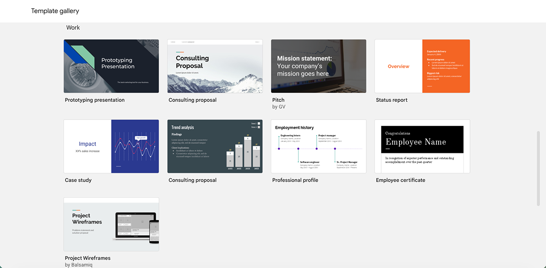Image resolution: width=546 pixels, height=268 pixels.
Task: Click the "by GV" attribution under Pitch
Action: tap(278, 106)
